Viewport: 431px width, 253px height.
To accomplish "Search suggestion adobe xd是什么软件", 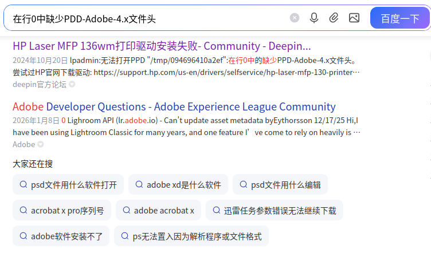I will pos(178,185).
